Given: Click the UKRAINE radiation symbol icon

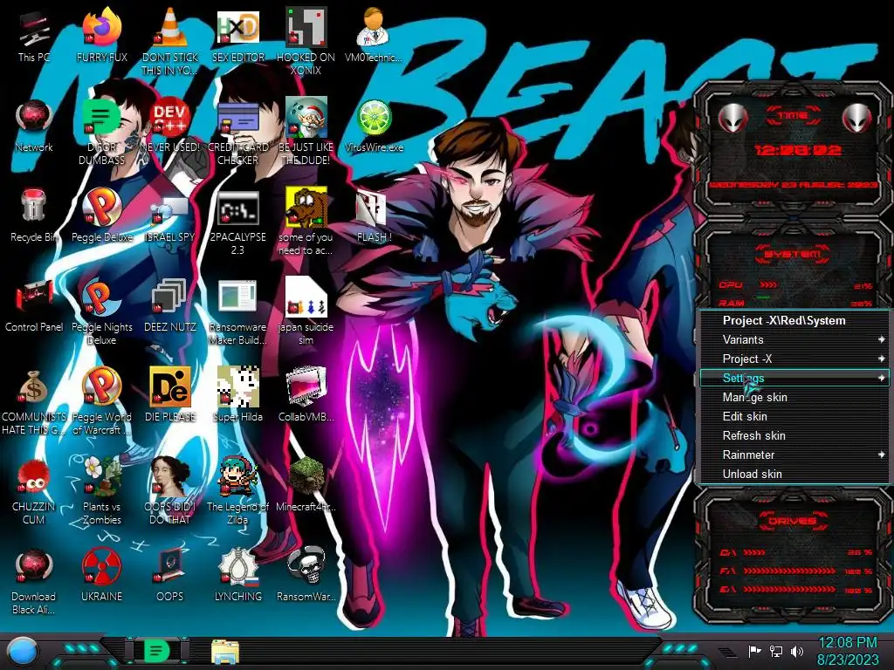Looking at the screenshot, I should [102, 567].
